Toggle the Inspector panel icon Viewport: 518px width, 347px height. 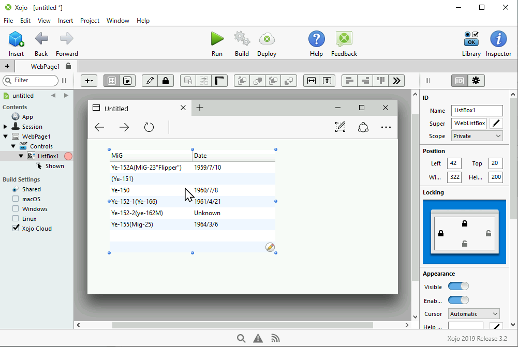point(498,39)
